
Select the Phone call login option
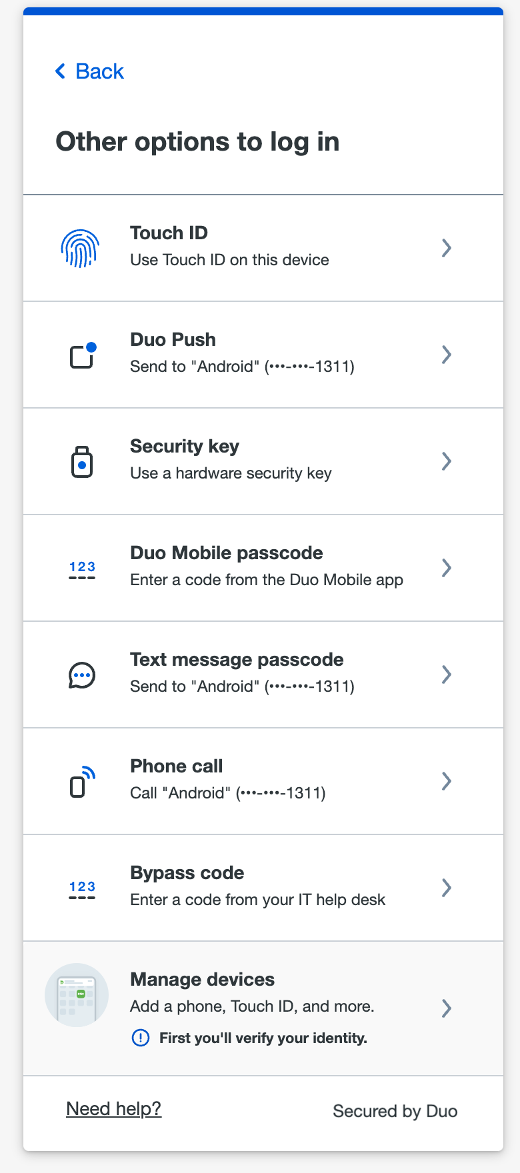[x=263, y=780]
